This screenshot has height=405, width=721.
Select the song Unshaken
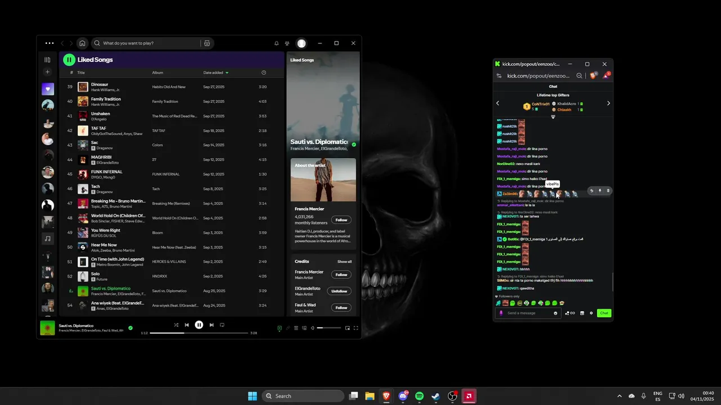click(x=101, y=114)
